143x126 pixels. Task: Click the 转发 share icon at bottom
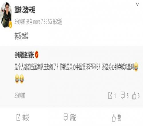point(18,118)
